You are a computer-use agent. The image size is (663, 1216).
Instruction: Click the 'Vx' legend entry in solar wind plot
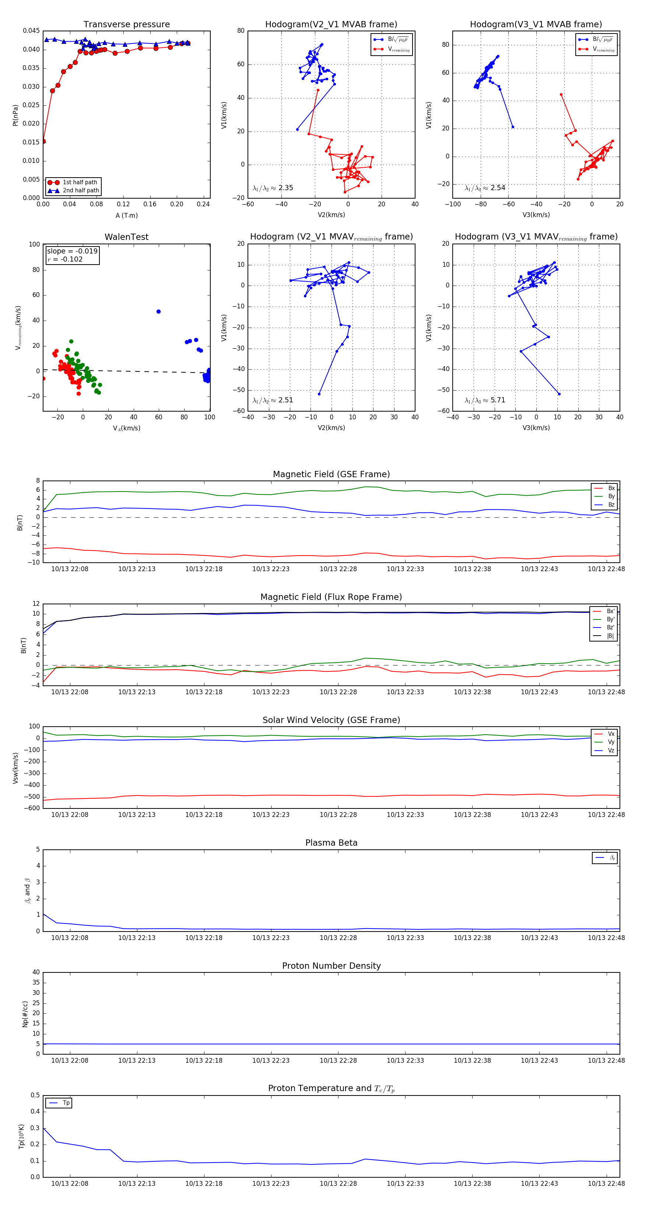604,734
